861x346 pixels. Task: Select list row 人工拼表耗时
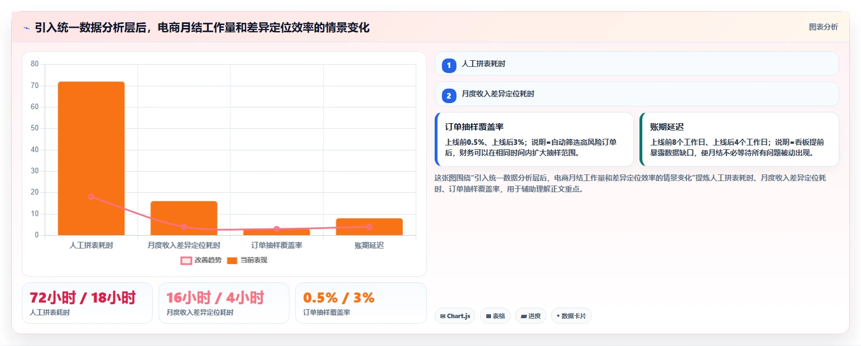637,64
